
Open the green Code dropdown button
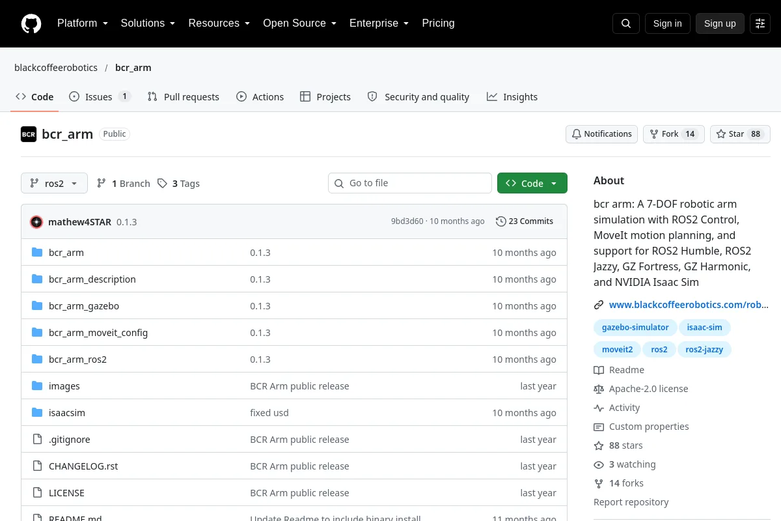pyautogui.click(x=532, y=184)
